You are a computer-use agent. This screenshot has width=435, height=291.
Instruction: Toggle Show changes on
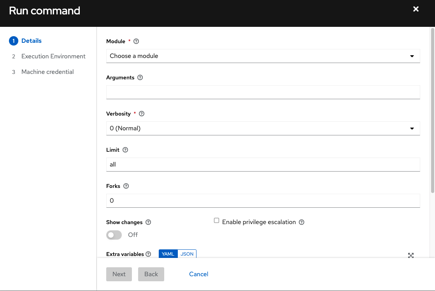pos(114,235)
